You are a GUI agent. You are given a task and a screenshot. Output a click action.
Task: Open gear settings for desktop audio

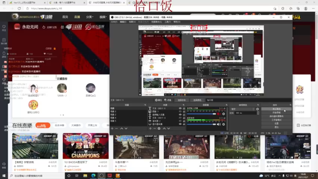point(223,124)
